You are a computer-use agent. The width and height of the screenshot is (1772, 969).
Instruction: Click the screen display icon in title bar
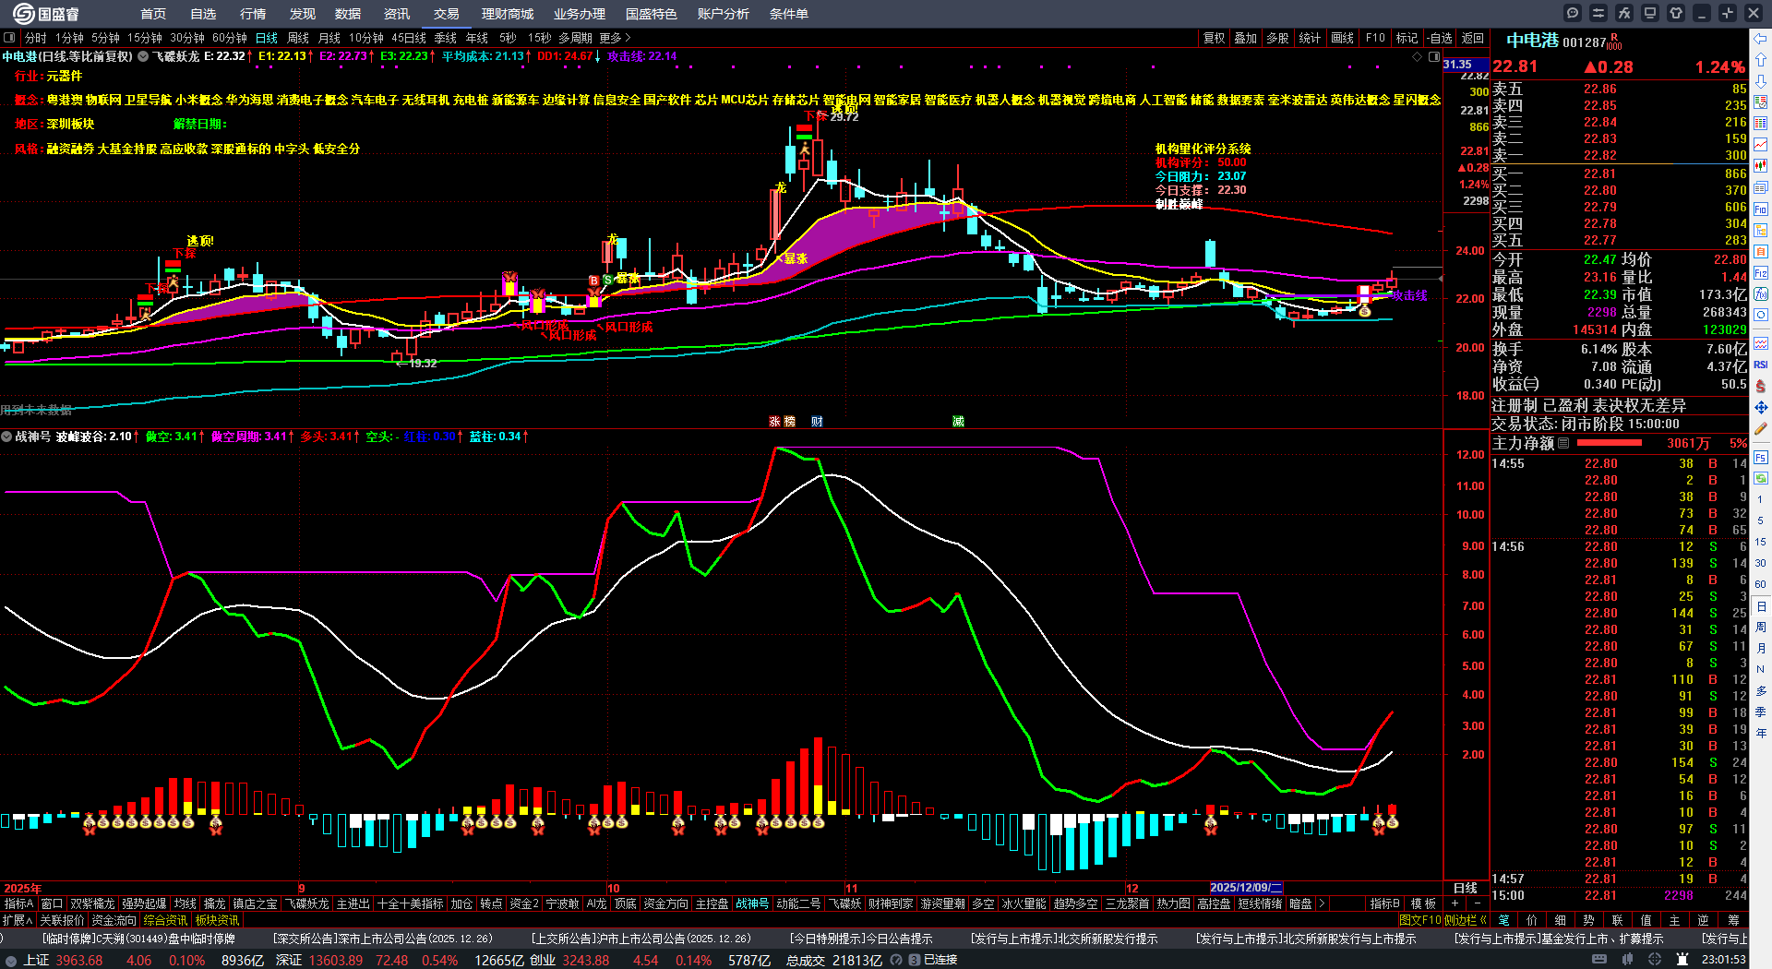pyautogui.click(x=1650, y=13)
